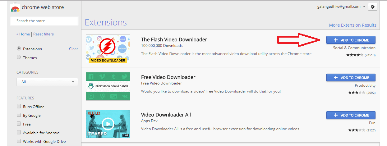
Task: Click the Free Video Downloader description text
Action: 211,91
